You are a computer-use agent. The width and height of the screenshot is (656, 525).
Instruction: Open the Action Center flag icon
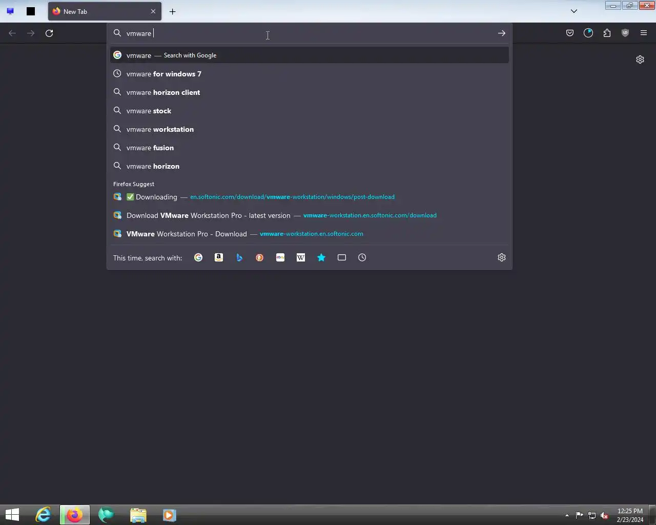(x=579, y=515)
